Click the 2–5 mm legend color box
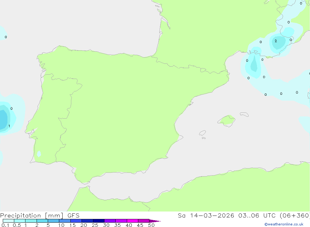Image resolution: width=310 pixels, height=227 pixels. [x=42, y=221]
